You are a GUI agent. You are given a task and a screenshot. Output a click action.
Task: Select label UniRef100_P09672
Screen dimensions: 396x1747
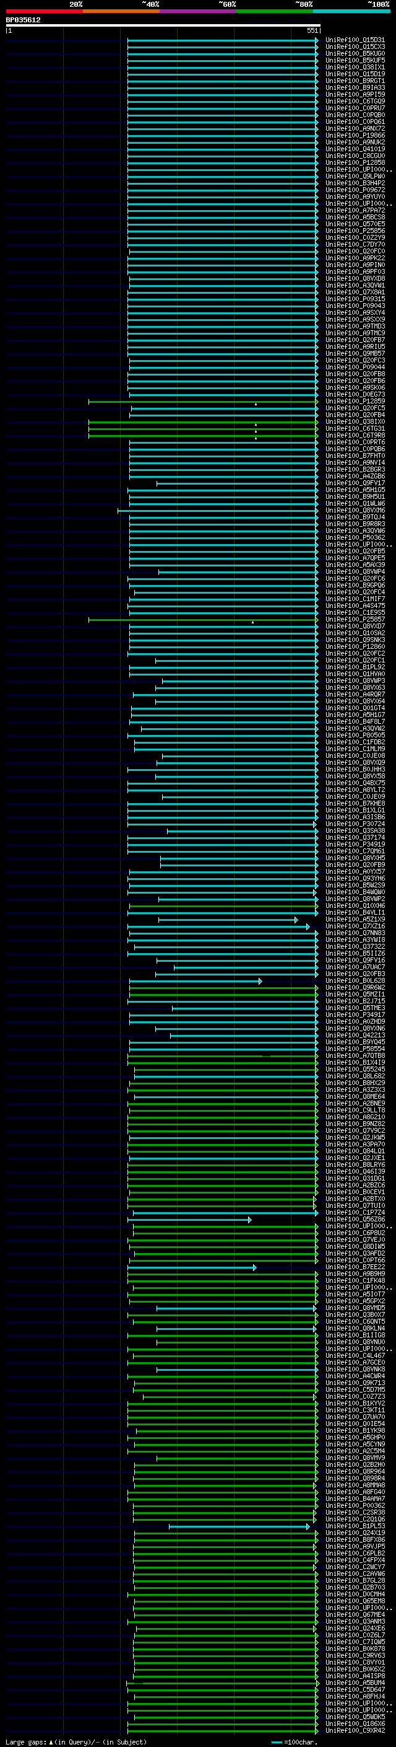[355, 190]
